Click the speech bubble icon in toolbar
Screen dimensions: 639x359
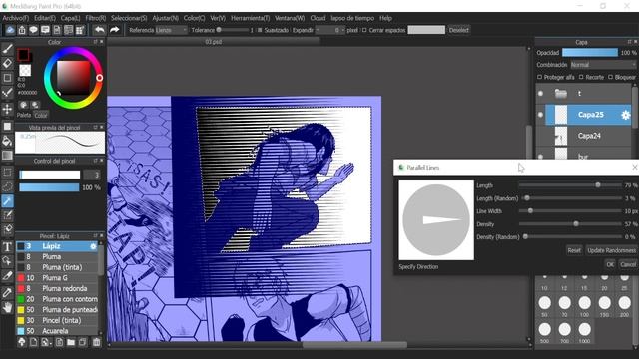[x=33, y=30]
